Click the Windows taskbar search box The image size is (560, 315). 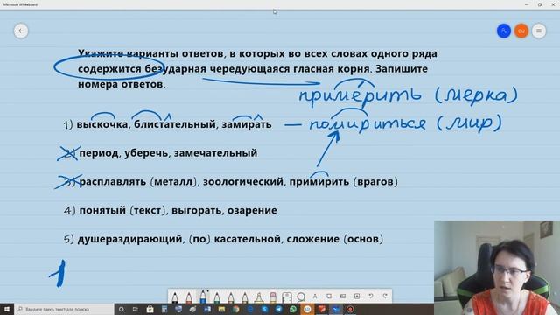pyautogui.click(x=64, y=309)
